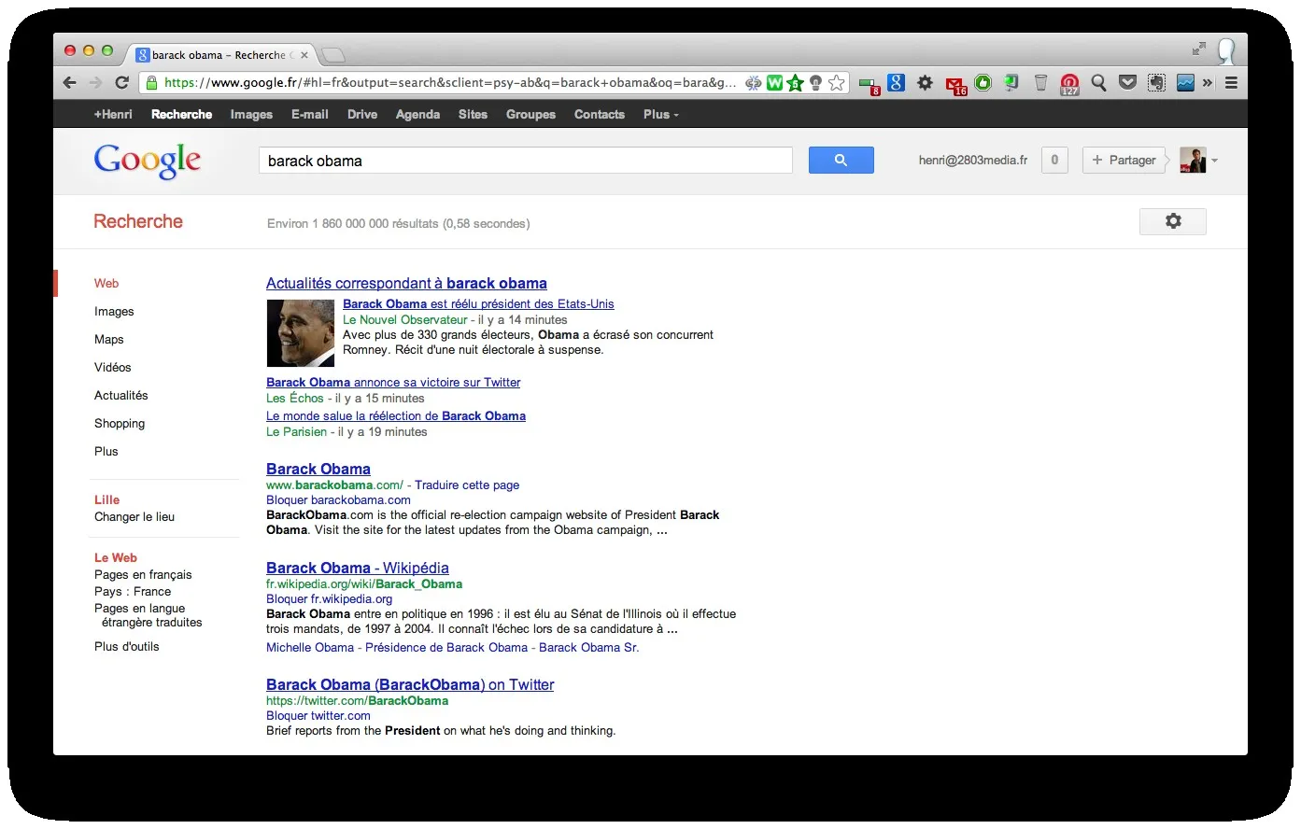This screenshot has width=1301, height=829.
Task: Open +Henri in the top bar
Action: pos(113,115)
